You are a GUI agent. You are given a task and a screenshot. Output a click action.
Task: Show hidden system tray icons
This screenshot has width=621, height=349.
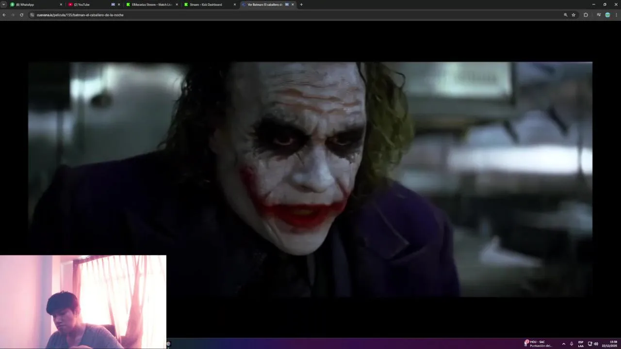[x=563, y=344]
